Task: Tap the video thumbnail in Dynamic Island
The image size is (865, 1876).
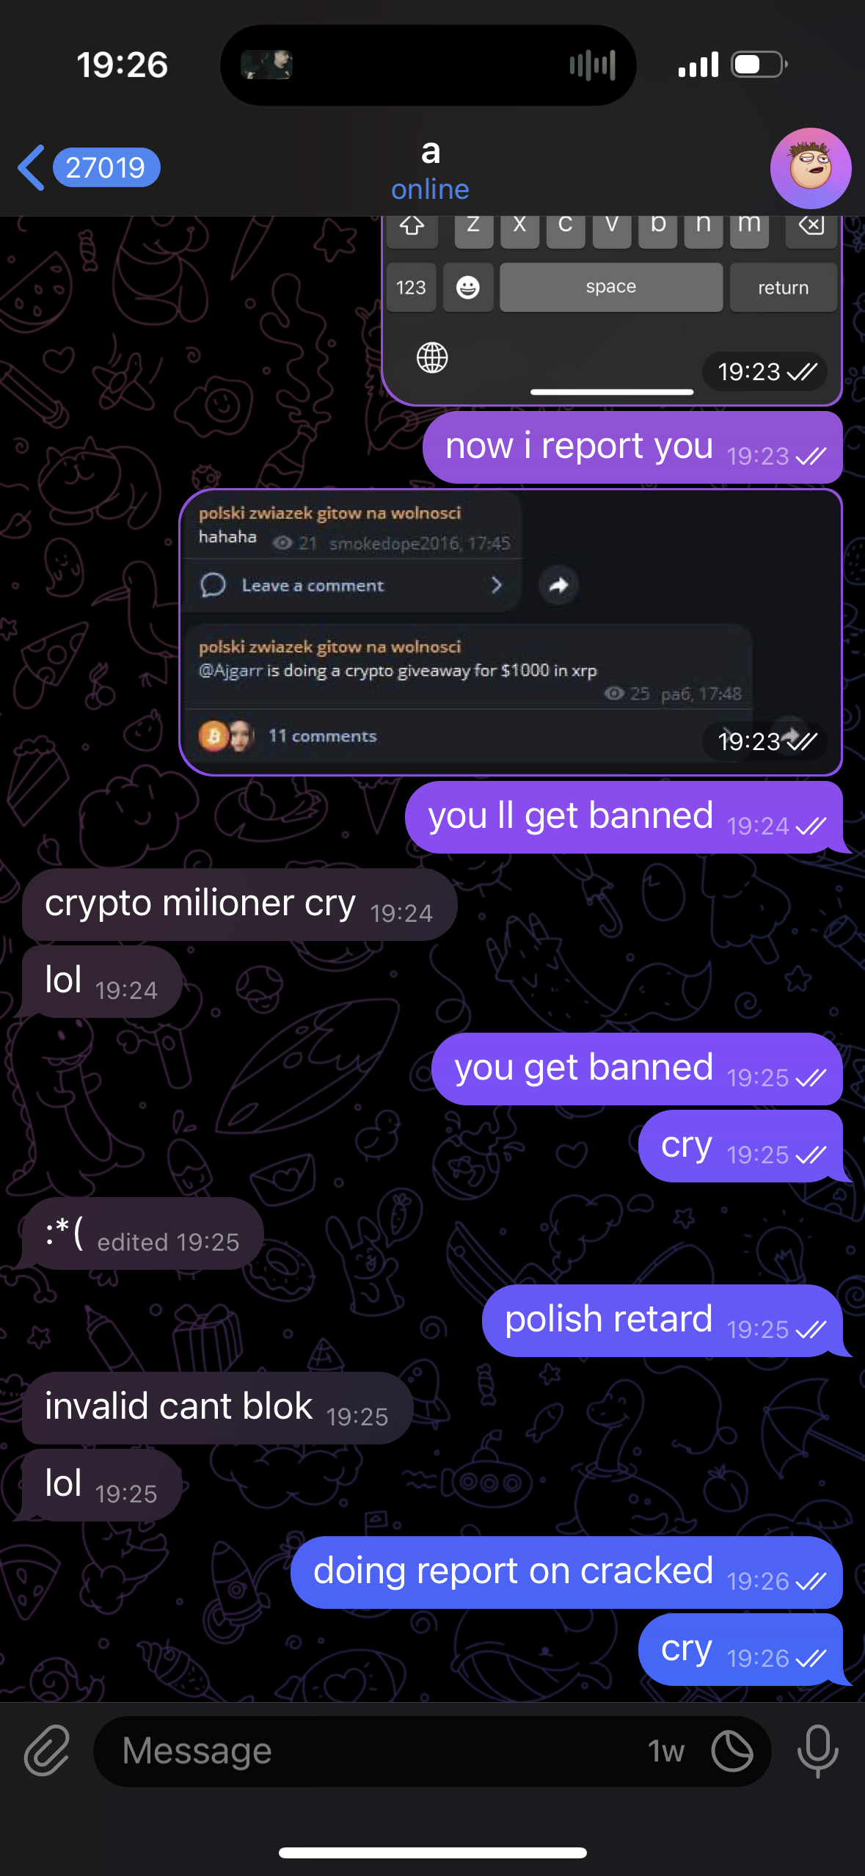Action: coord(267,65)
